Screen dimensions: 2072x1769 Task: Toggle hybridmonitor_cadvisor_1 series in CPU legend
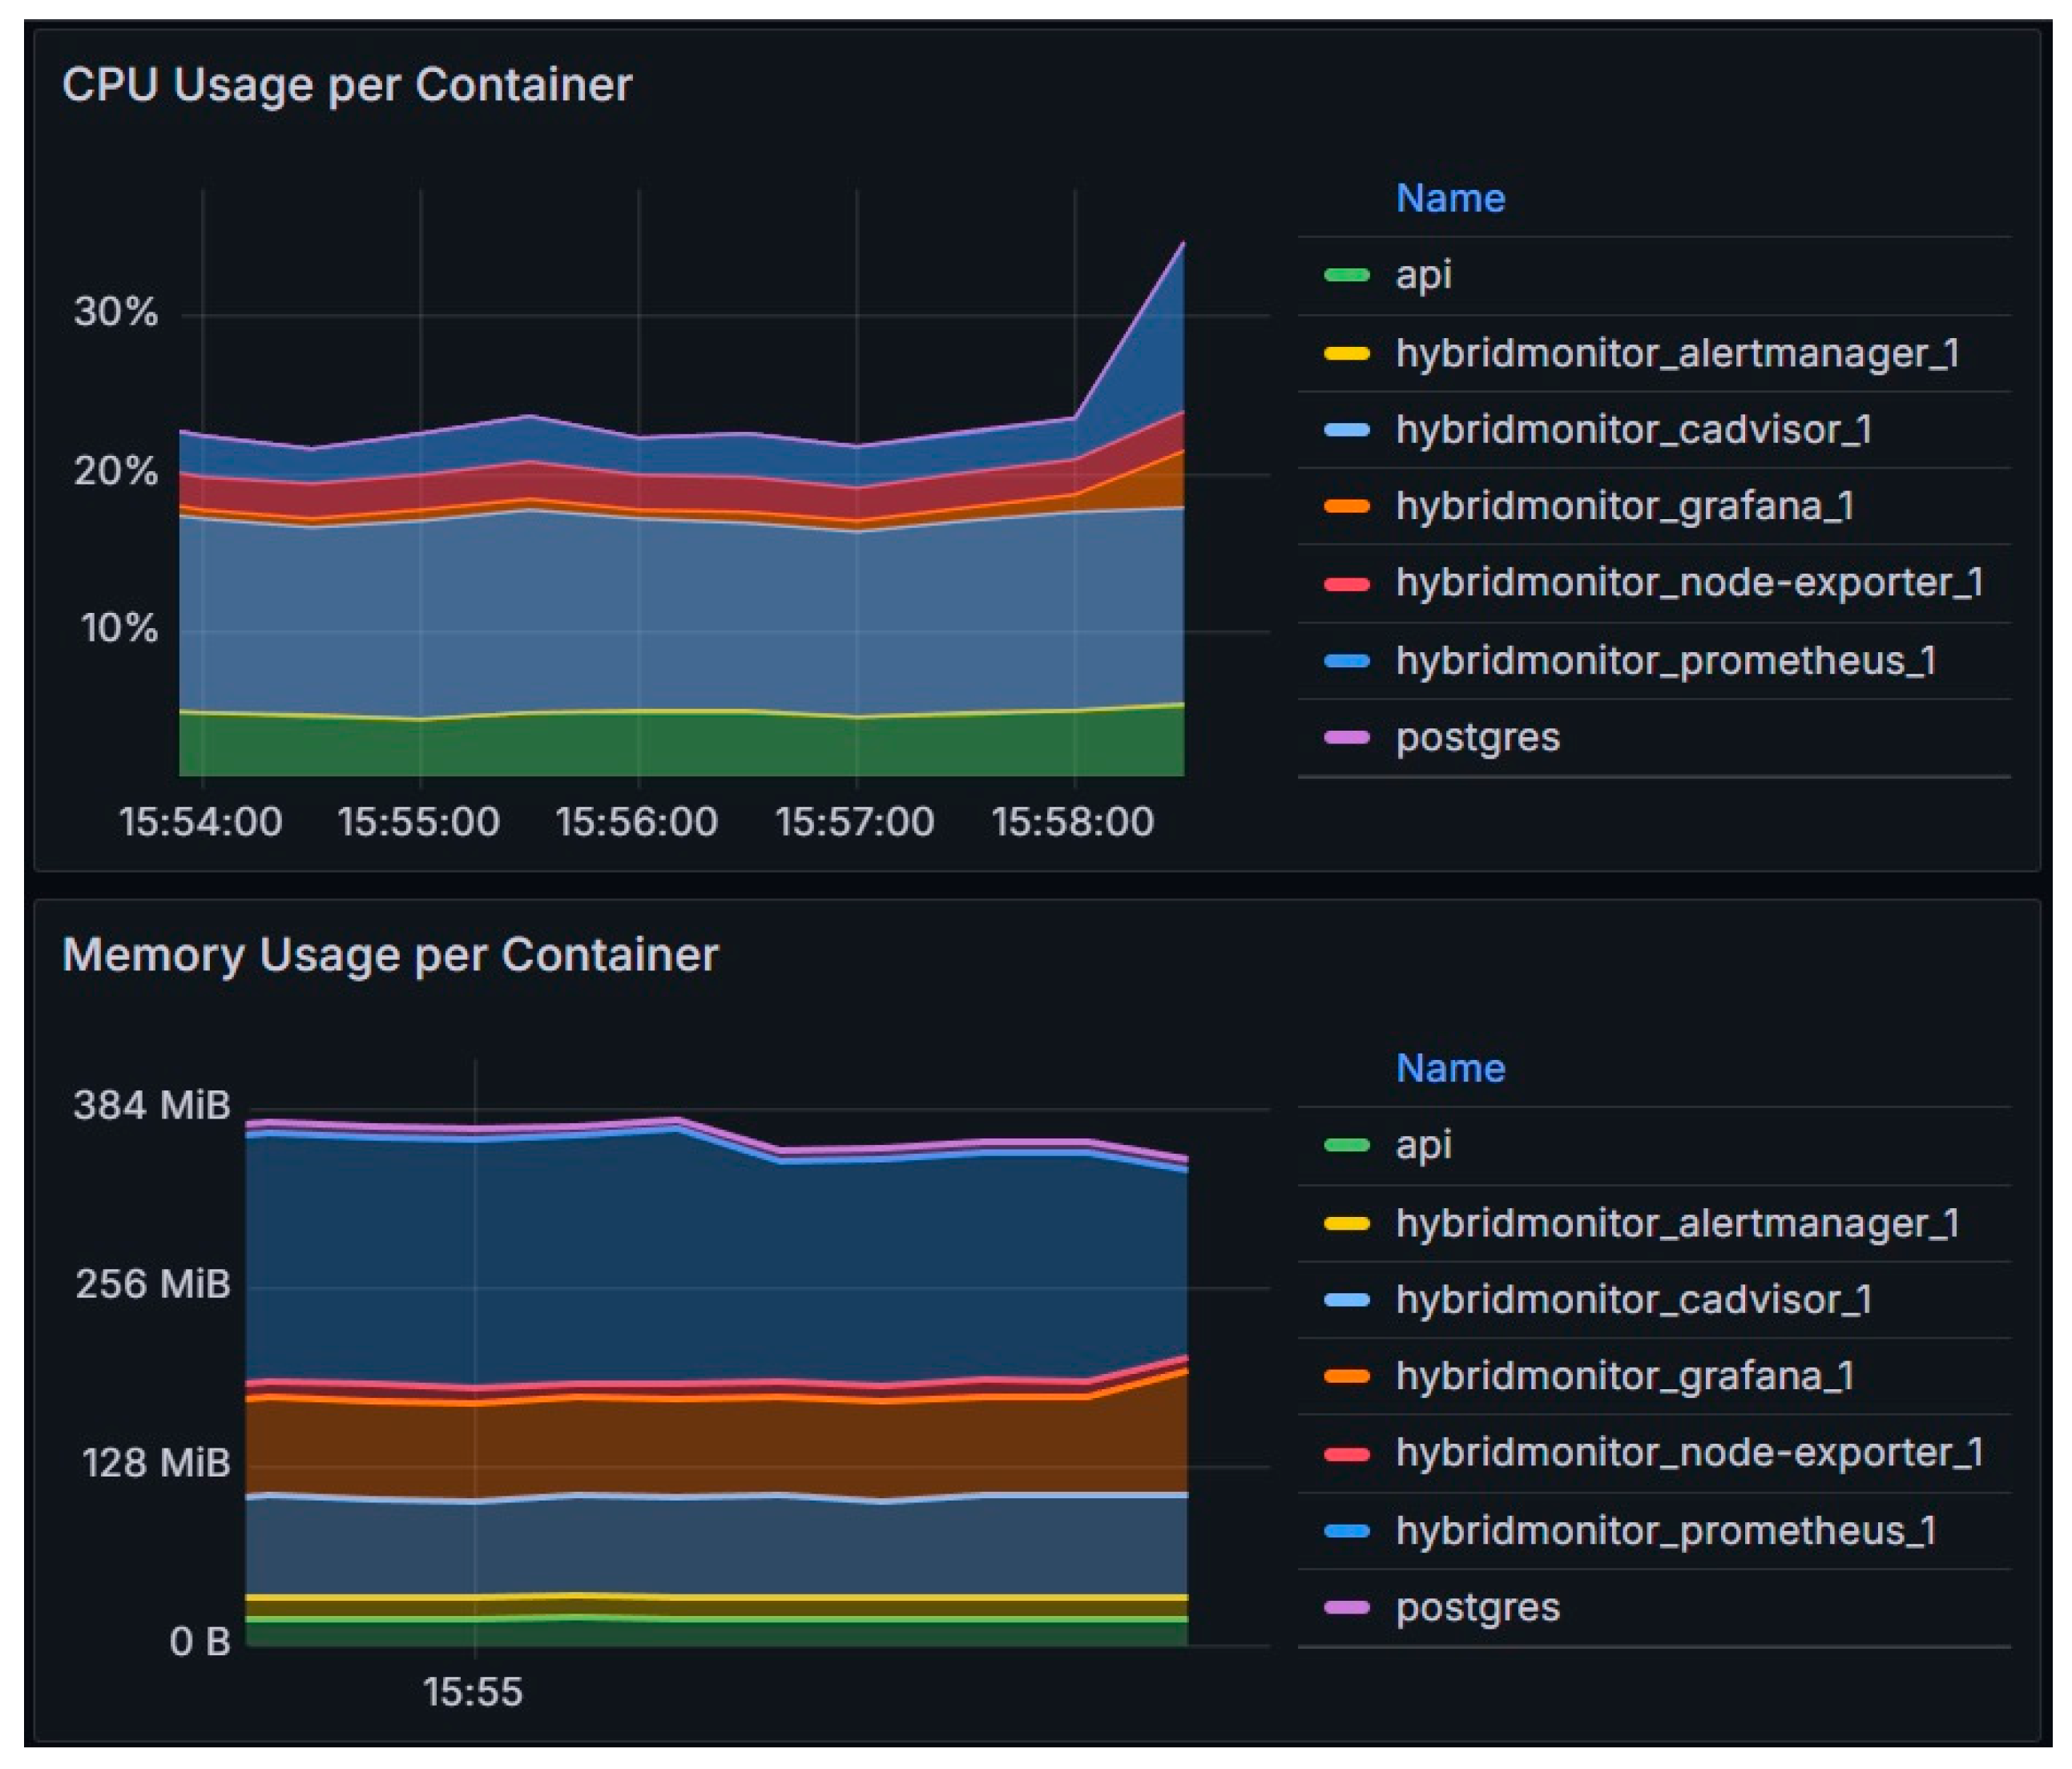[1633, 430]
